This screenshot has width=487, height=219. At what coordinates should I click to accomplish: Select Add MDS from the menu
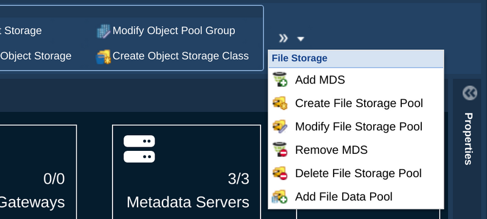[x=356, y=80]
